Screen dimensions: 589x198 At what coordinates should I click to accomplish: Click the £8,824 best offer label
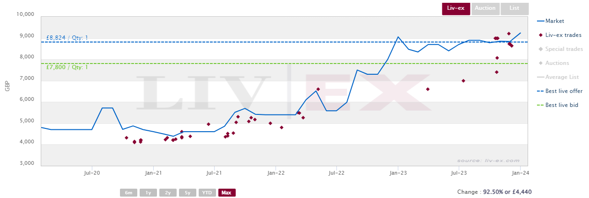click(x=67, y=38)
